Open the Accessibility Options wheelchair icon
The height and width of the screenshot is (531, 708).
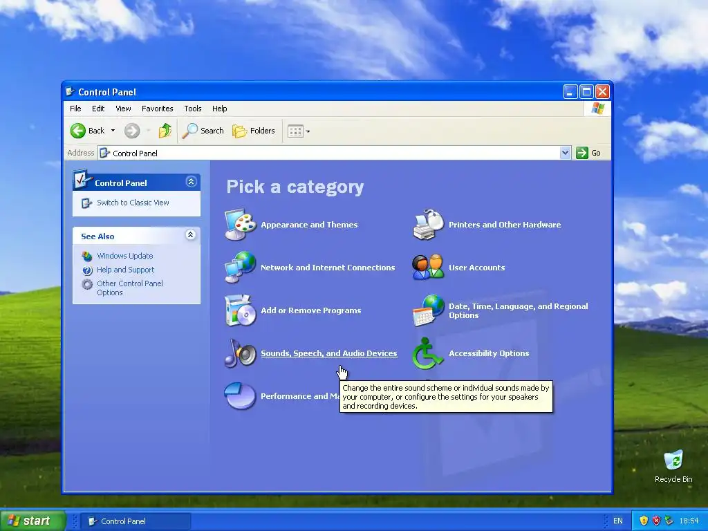click(x=427, y=353)
